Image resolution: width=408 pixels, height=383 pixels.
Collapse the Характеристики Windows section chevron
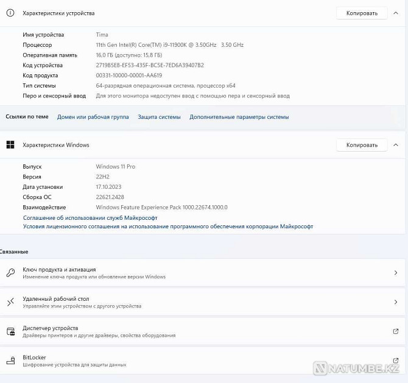click(x=396, y=145)
